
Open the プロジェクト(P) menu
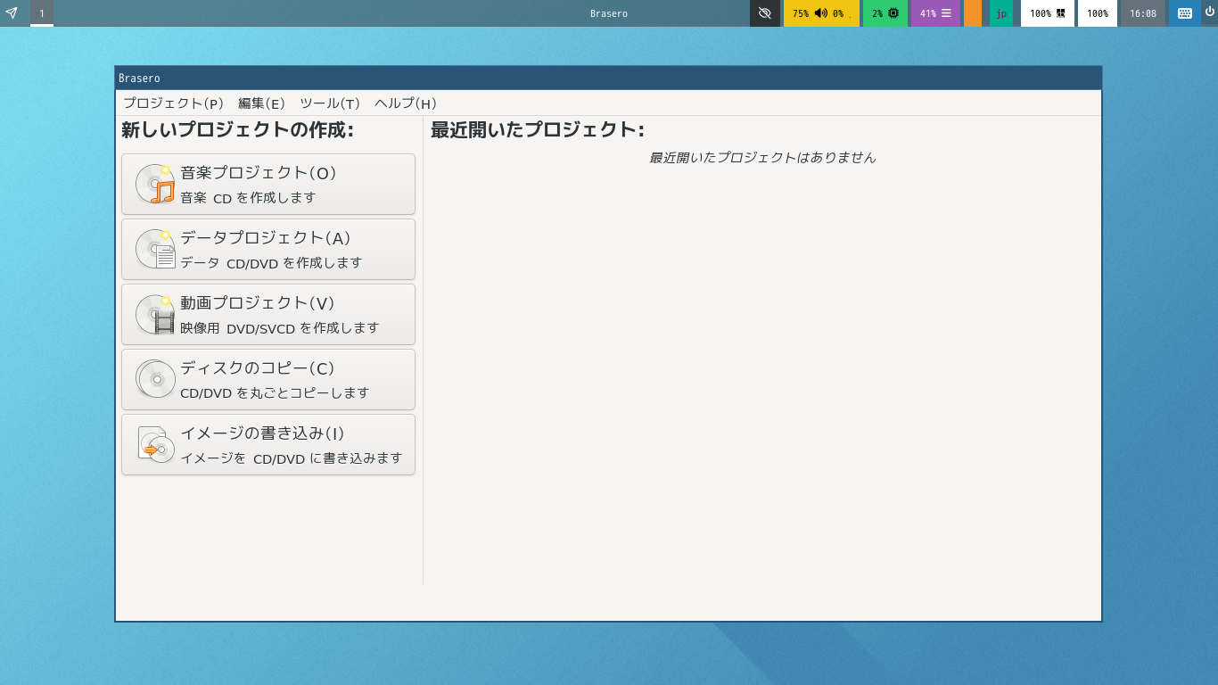tap(173, 103)
